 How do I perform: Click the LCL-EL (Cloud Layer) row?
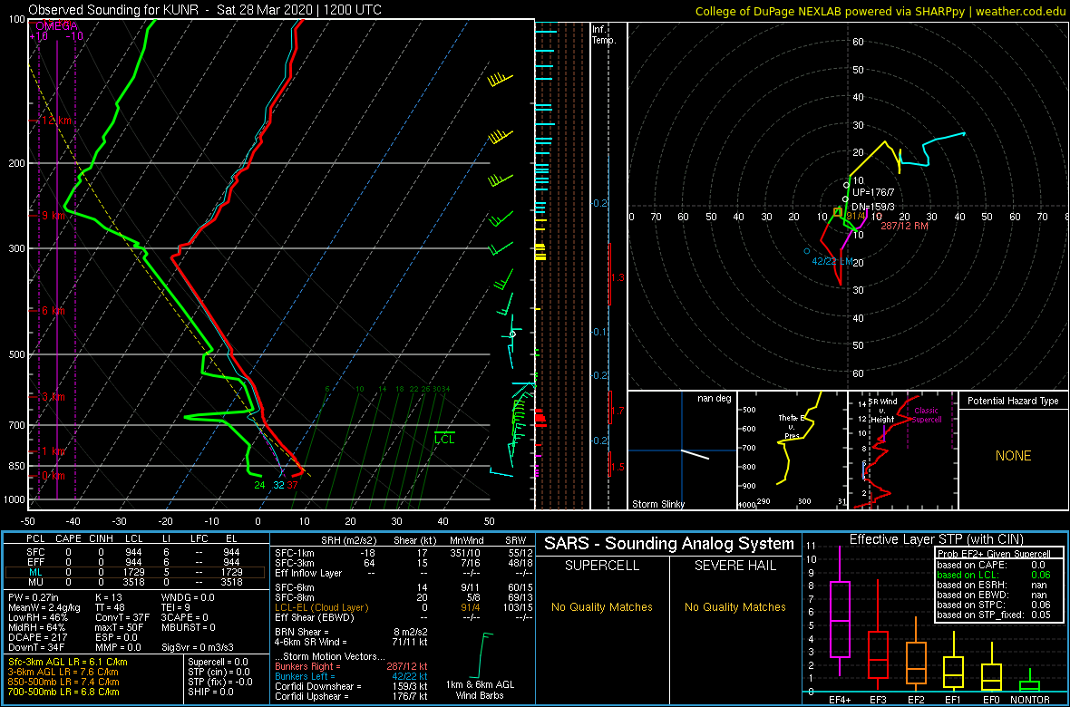point(403,607)
